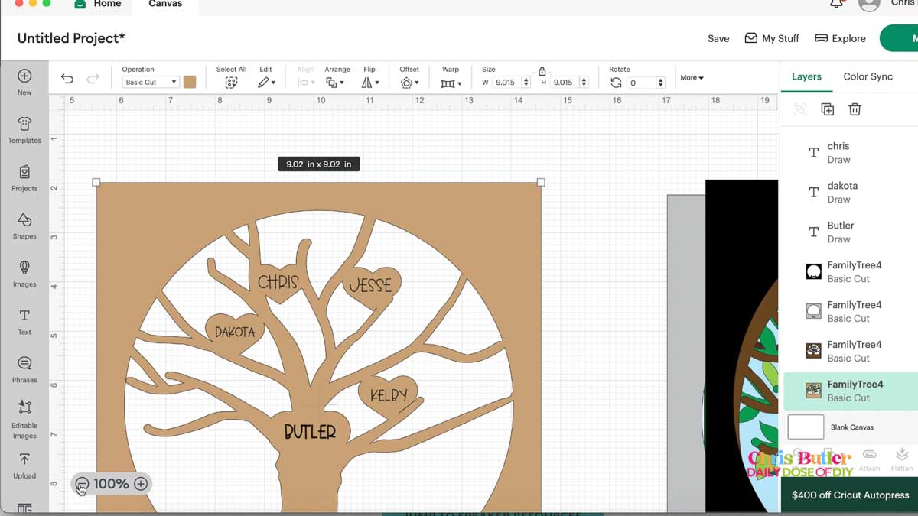918x516 pixels.
Task: Click the Save button
Action: [x=718, y=38]
